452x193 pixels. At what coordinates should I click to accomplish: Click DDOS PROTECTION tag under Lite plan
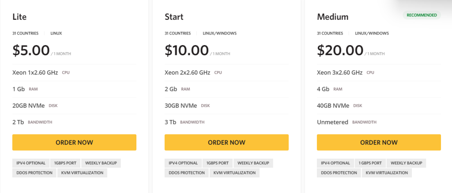(34, 173)
